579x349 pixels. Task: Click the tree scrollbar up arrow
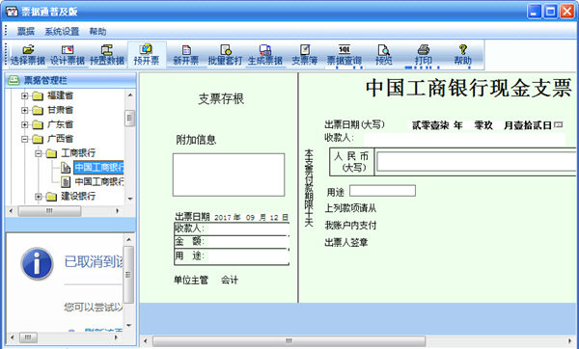pyautogui.click(x=129, y=94)
